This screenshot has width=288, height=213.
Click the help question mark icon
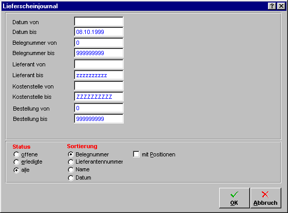point(272,6)
